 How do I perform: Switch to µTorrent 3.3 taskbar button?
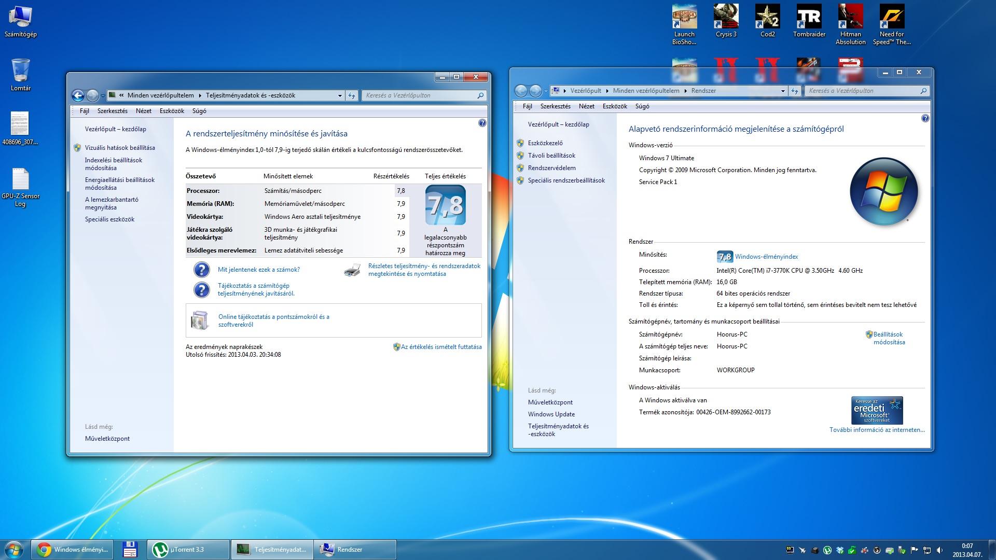point(188,550)
